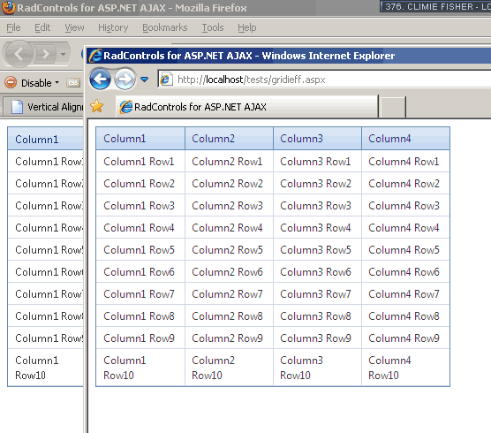Click the Favorites star icon in Internet Explorer

pyautogui.click(x=97, y=106)
